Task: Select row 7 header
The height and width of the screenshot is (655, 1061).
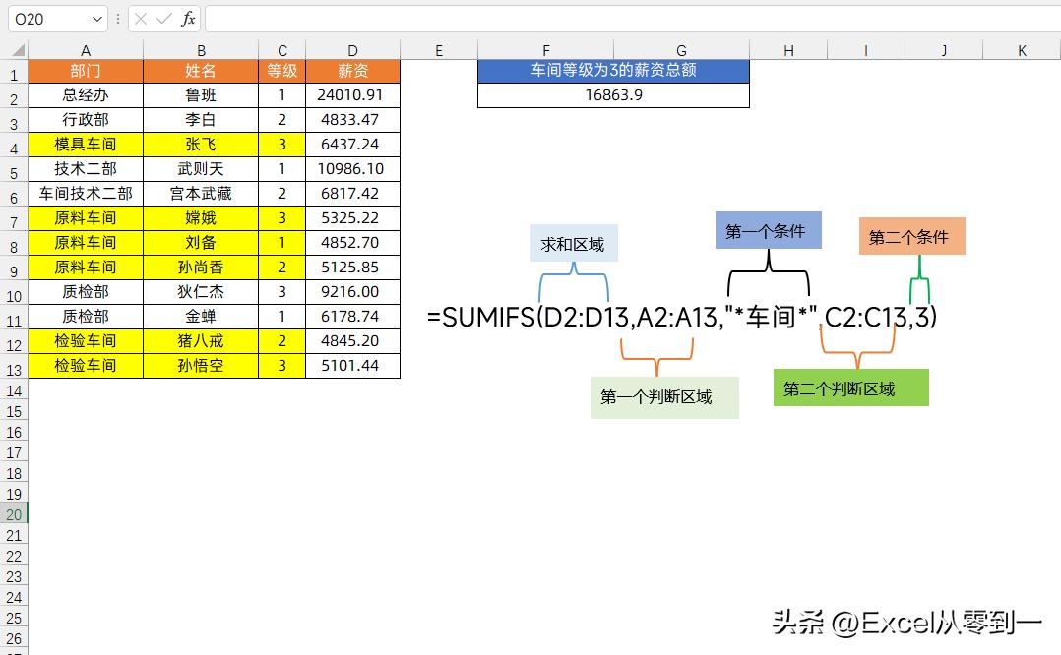Action: click(x=14, y=217)
